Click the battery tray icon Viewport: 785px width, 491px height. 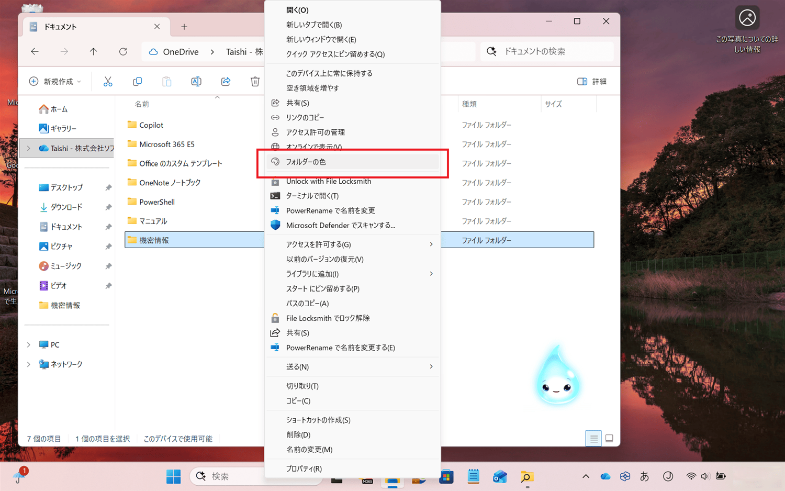tap(721, 476)
